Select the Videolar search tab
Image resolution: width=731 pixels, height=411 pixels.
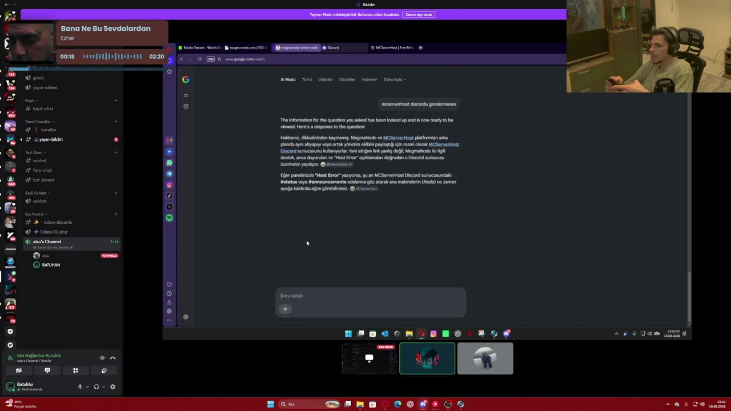pyautogui.click(x=326, y=79)
